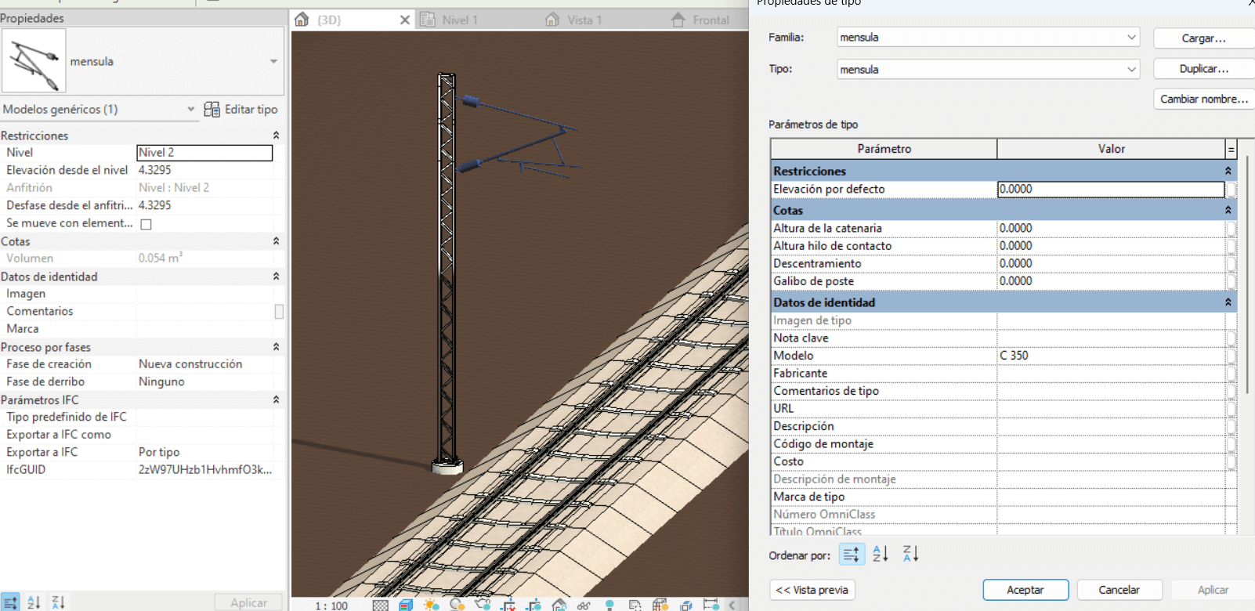
Task: Click the Cancelar button
Action: (1119, 590)
